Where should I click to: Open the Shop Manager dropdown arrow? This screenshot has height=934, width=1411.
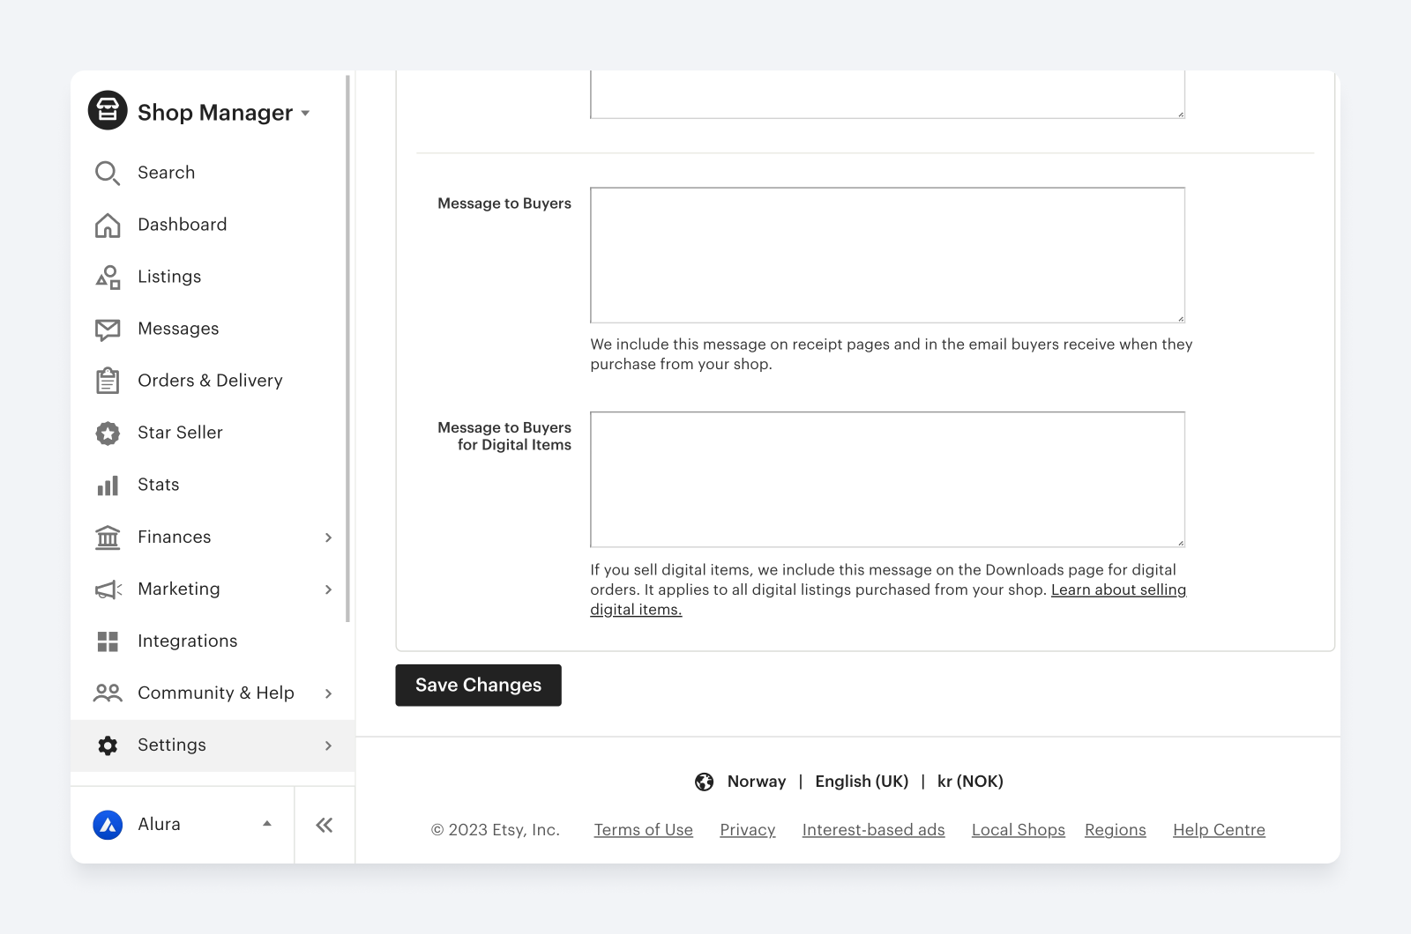pos(306,113)
